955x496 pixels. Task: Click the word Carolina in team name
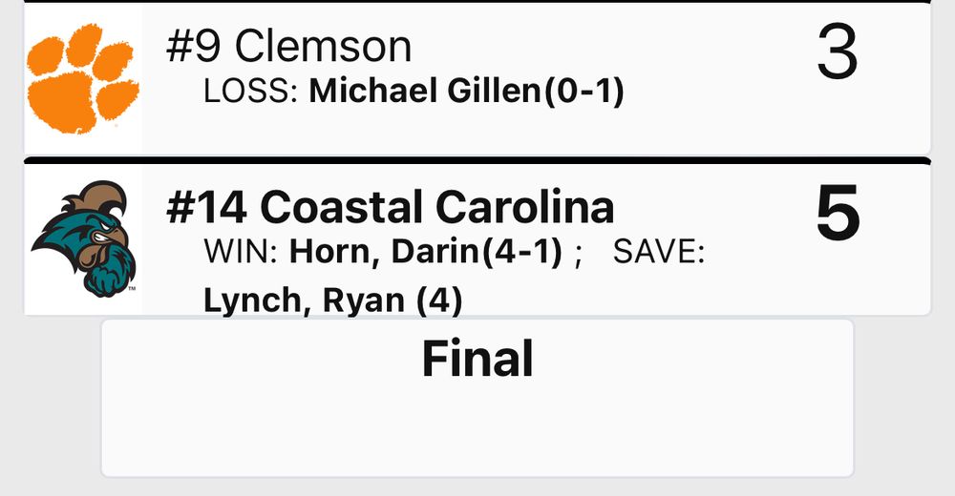524,207
